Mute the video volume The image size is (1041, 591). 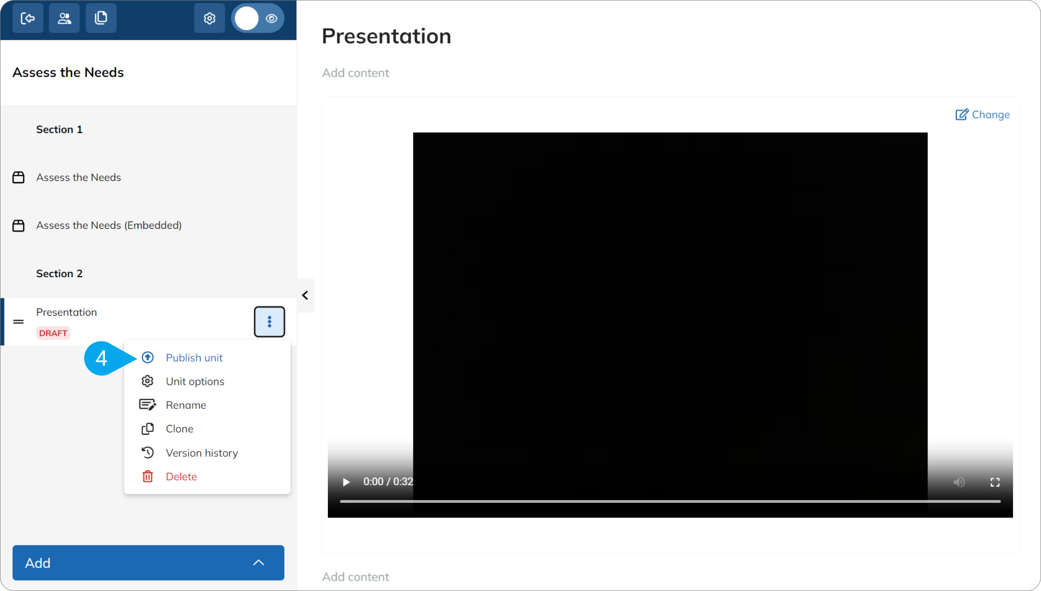pyautogui.click(x=959, y=482)
